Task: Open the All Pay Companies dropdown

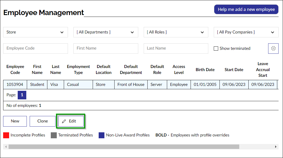Action: pyautogui.click(x=246, y=32)
